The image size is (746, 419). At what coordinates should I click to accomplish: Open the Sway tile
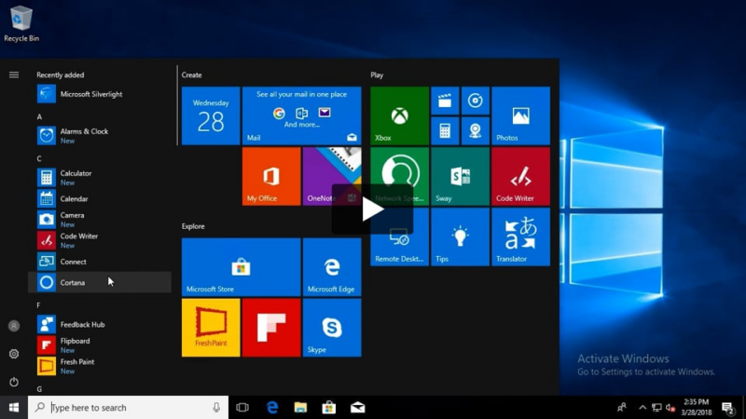click(x=460, y=176)
